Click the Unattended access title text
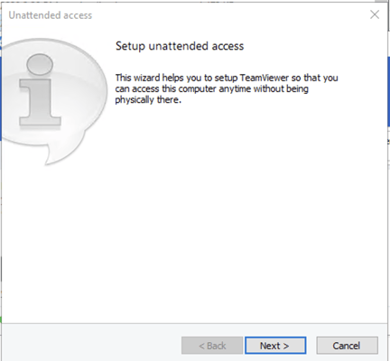Viewport: 390px width, 361px height. (x=51, y=15)
